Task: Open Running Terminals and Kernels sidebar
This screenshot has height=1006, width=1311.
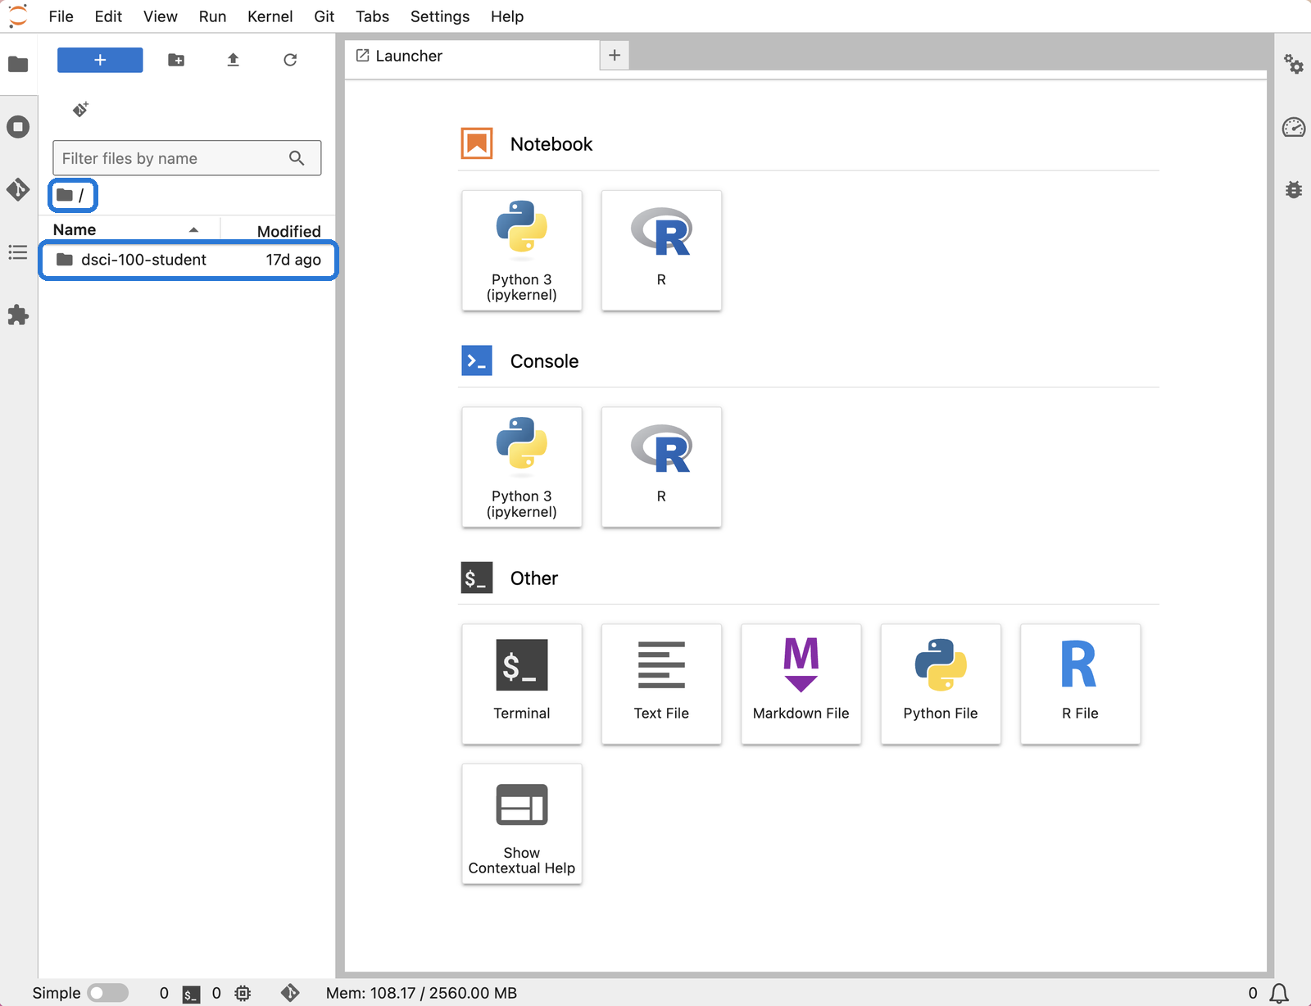Action: pyautogui.click(x=18, y=127)
